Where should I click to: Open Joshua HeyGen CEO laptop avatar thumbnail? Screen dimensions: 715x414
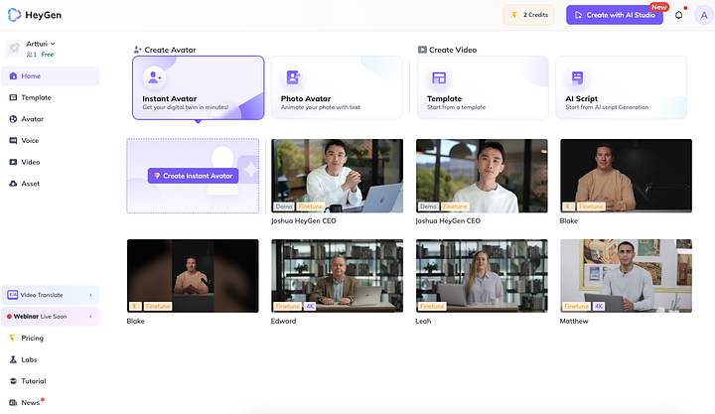337,176
